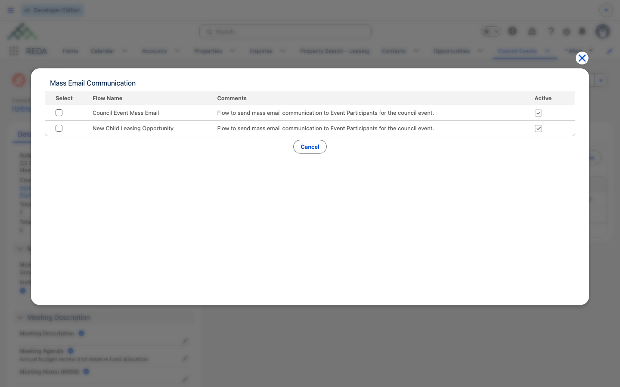
Task: Click the Developer Edition badge
Action: (x=53, y=10)
